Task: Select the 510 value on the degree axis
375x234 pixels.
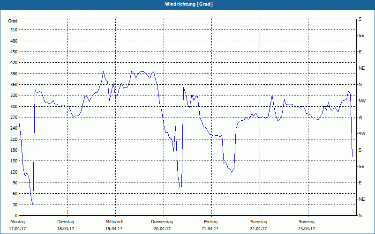Action: 14,30
